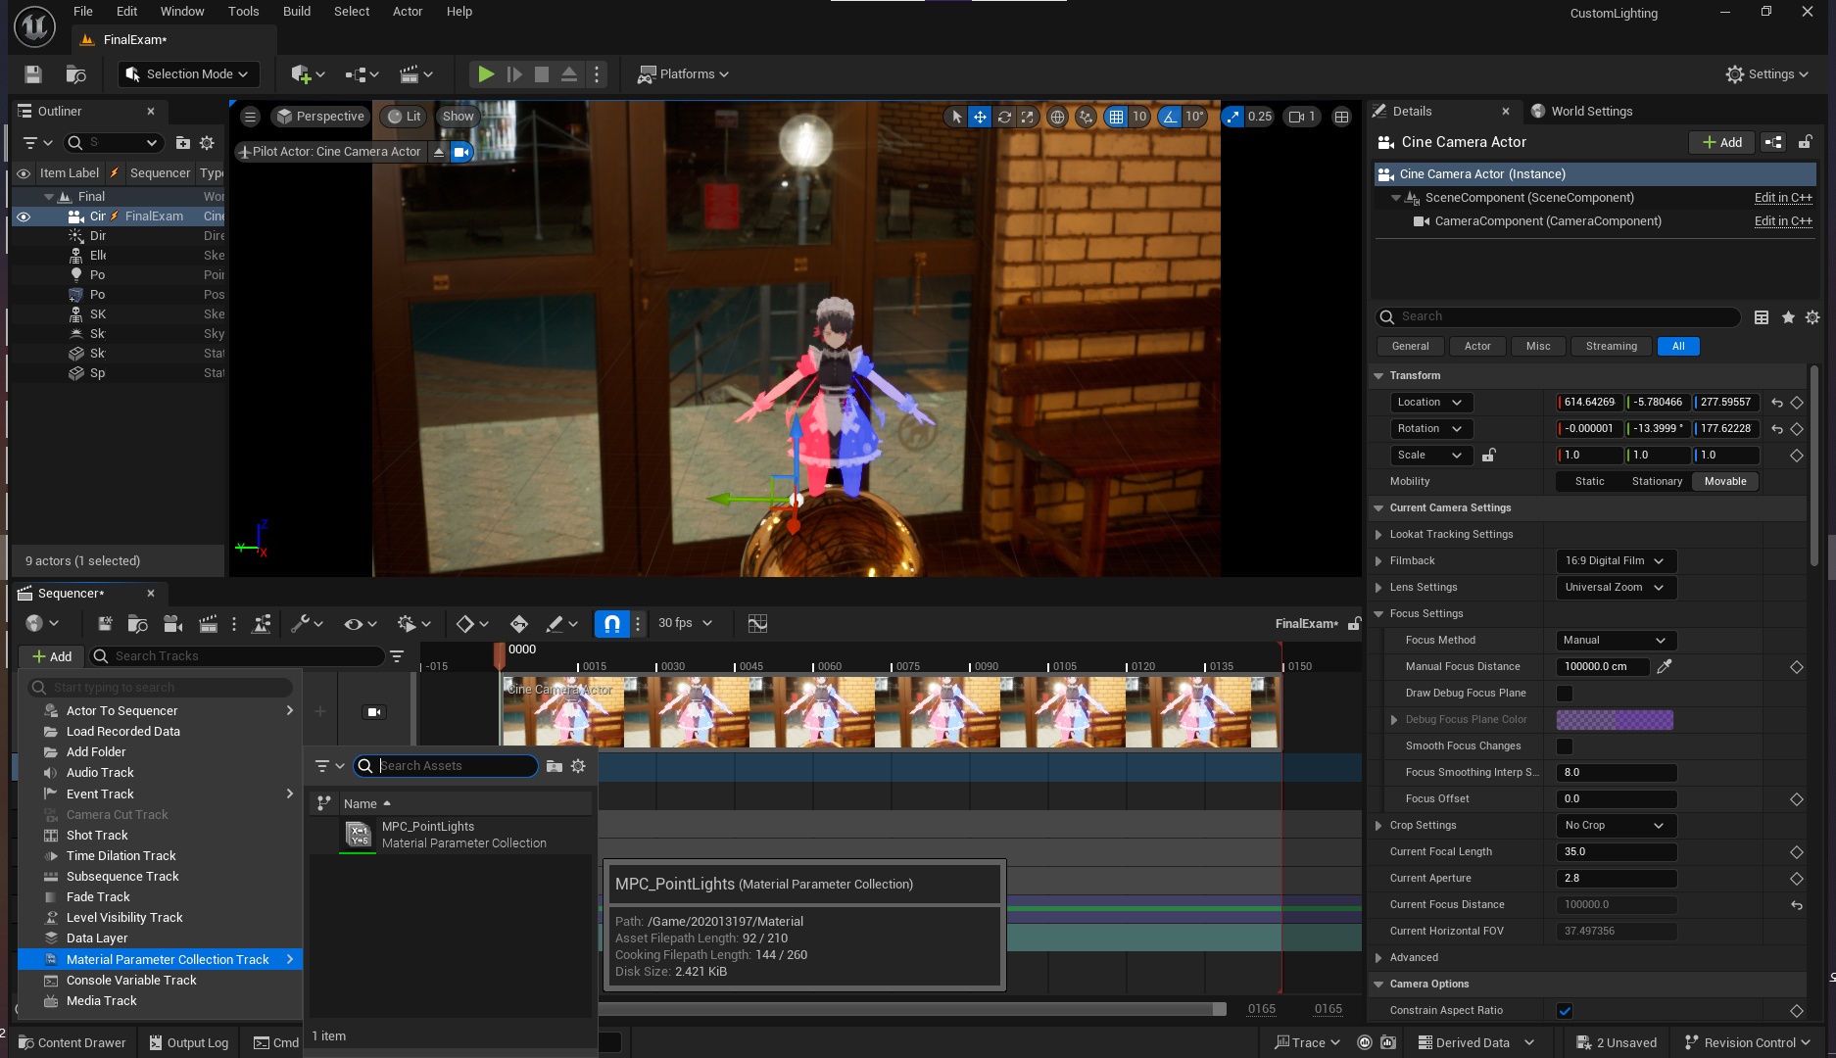The height and width of the screenshot is (1058, 1836).
Task: Toggle the world/local coordinate globe icon
Action: click(x=1057, y=117)
